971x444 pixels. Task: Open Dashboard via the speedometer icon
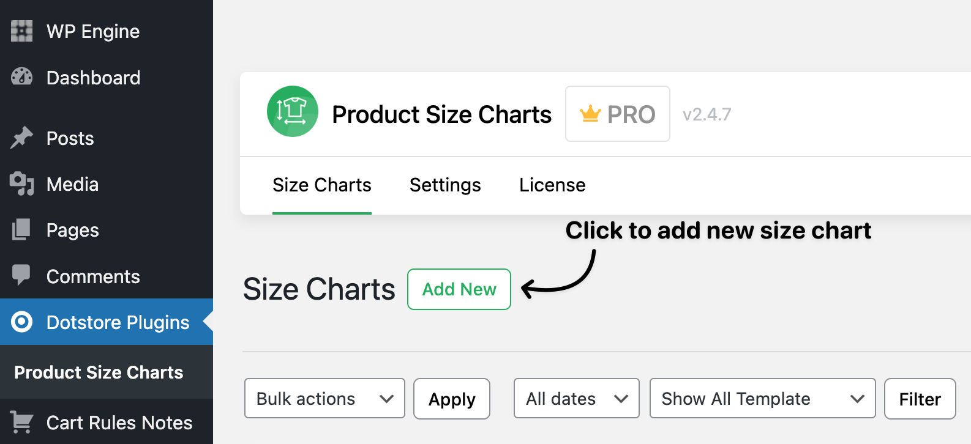(x=21, y=78)
